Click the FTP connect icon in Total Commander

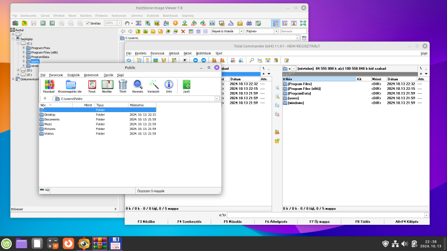pyautogui.click(x=233, y=60)
